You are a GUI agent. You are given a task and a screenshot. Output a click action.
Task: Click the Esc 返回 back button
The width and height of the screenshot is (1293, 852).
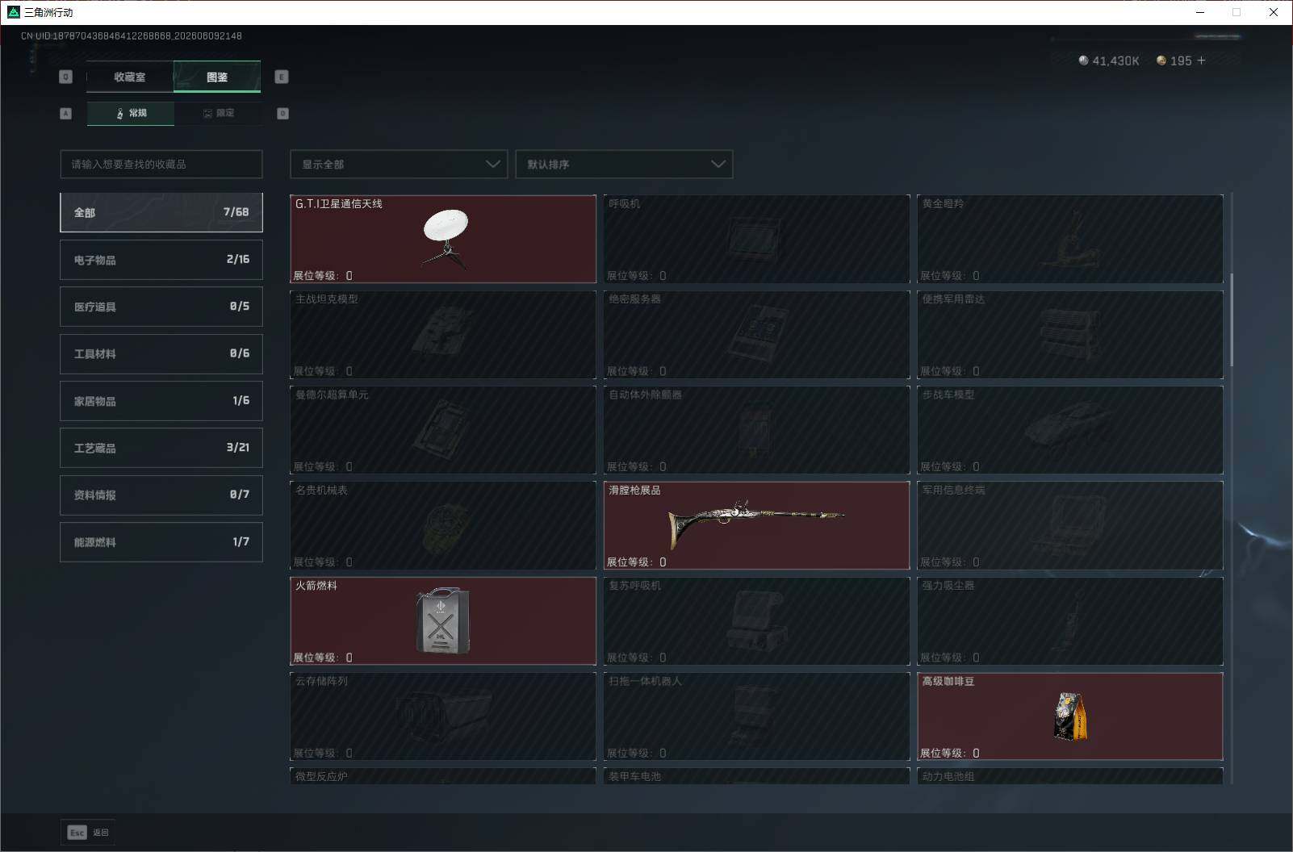[88, 833]
